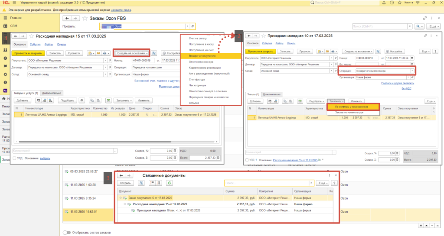Check УПД box in Расходная накладная

(14, 158)
